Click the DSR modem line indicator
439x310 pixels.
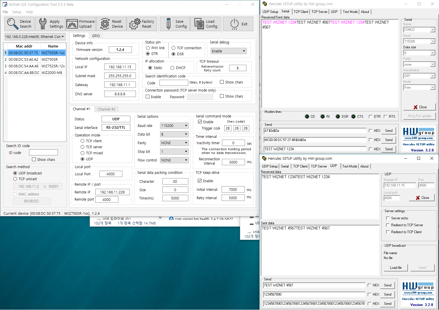338,117
